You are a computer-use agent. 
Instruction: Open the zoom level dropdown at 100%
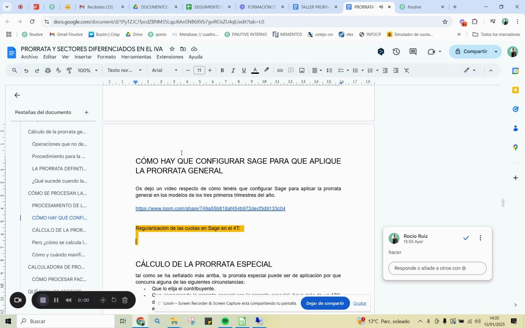88,71
